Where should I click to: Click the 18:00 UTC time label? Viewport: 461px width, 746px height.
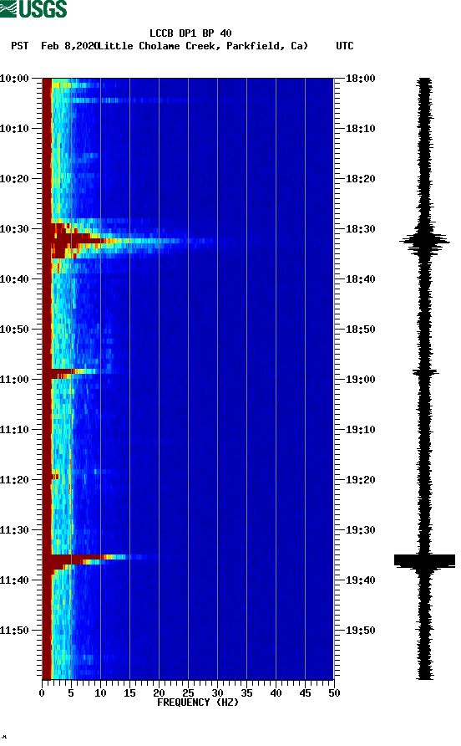pyautogui.click(x=361, y=79)
